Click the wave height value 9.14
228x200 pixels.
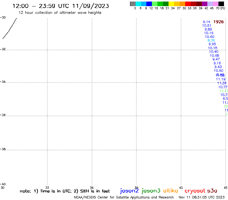click(206, 22)
